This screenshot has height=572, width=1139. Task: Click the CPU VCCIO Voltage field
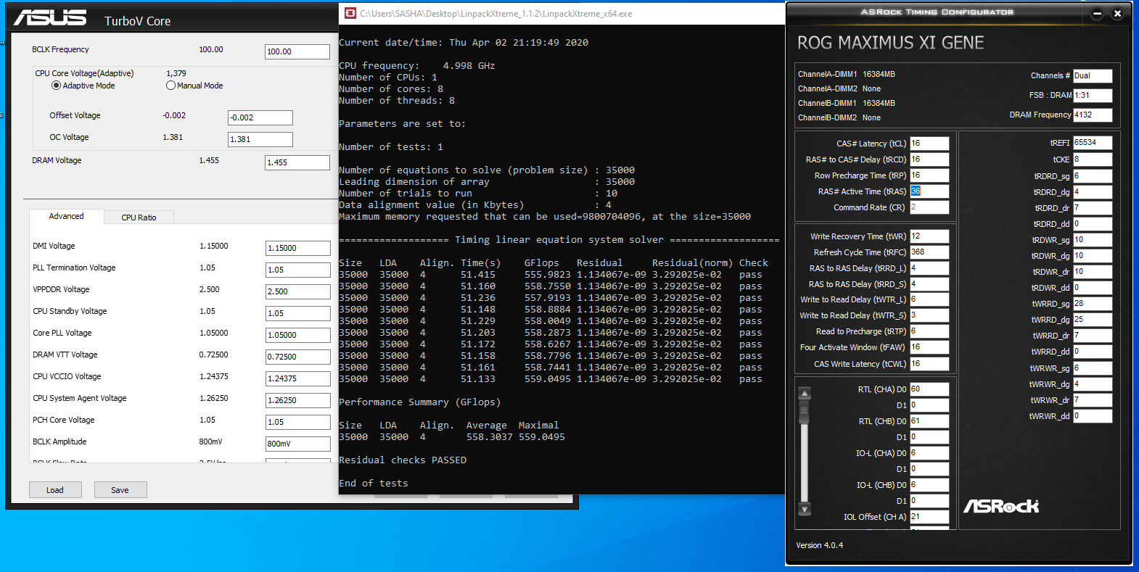[x=298, y=378]
